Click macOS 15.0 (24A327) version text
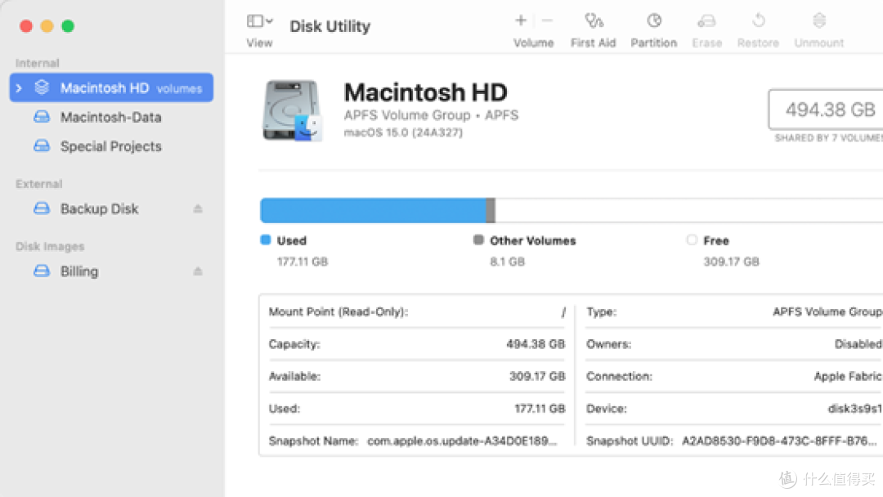Image resolution: width=883 pixels, height=497 pixels. (x=403, y=132)
